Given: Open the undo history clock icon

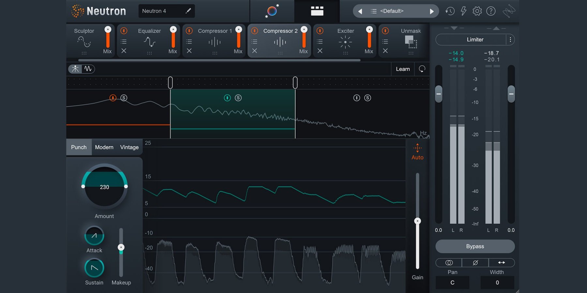Looking at the screenshot, I should click(x=450, y=11).
